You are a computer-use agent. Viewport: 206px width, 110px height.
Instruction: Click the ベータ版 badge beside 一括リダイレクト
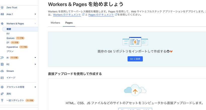30,100
